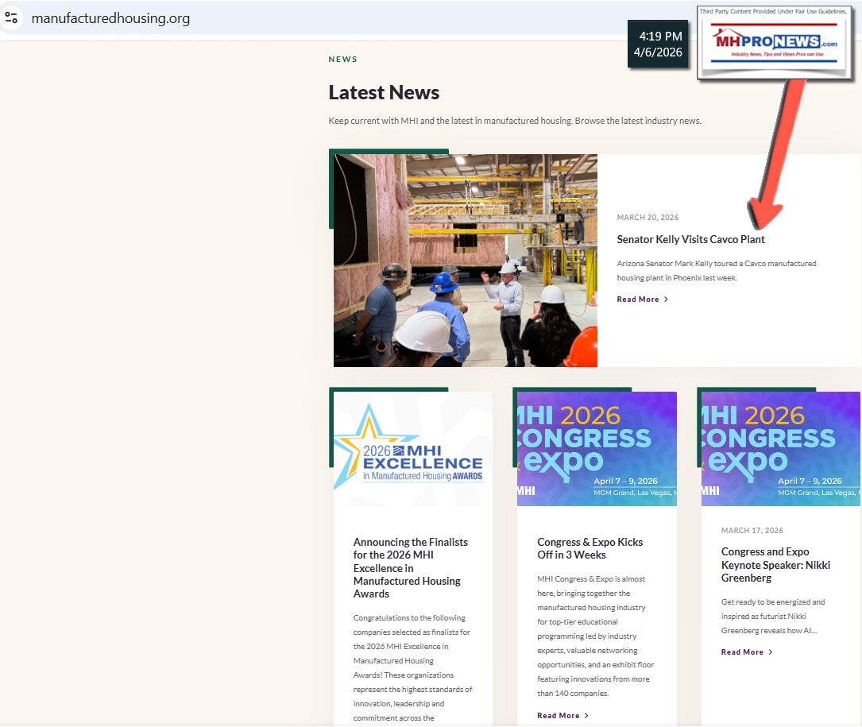Image resolution: width=862 pixels, height=727 pixels.
Task: Click Read More under the Senator Kelly article
Action: click(x=638, y=300)
